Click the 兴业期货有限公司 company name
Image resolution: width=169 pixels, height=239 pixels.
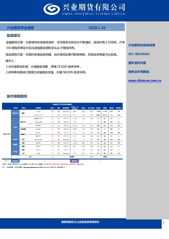pos(94,7)
